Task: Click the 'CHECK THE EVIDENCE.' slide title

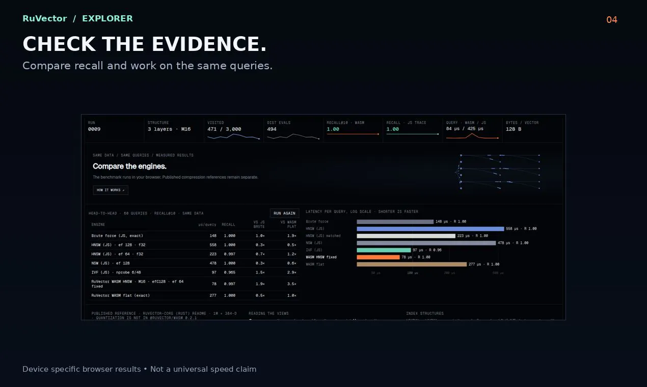Action: coord(145,44)
